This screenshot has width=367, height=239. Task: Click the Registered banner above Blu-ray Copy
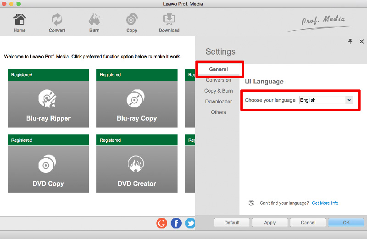click(137, 75)
